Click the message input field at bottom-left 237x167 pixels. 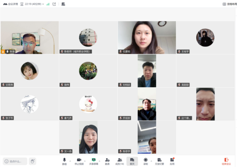[x=16, y=161]
